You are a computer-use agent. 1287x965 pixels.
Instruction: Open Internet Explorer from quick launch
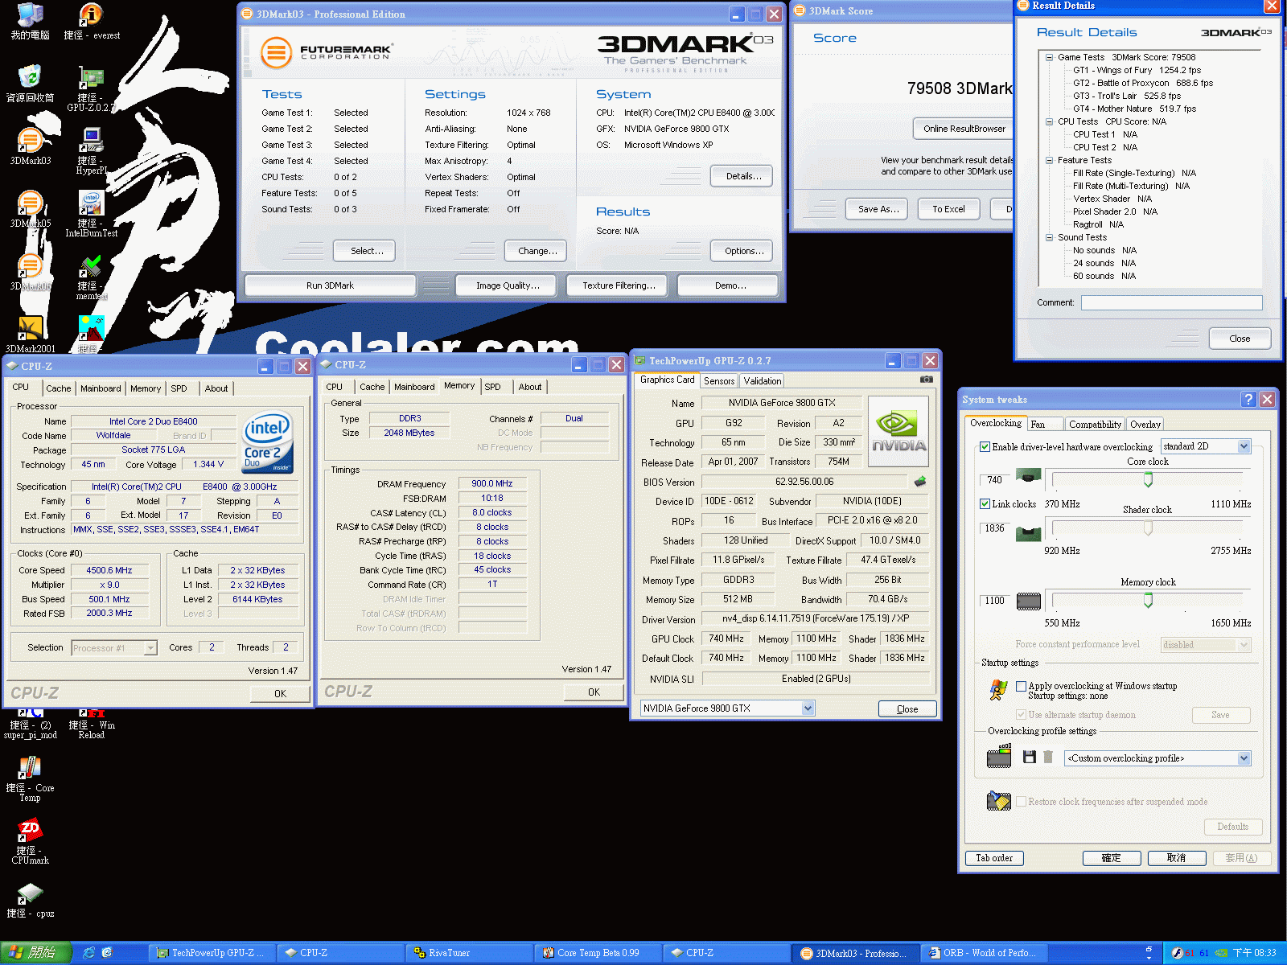tap(88, 953)
